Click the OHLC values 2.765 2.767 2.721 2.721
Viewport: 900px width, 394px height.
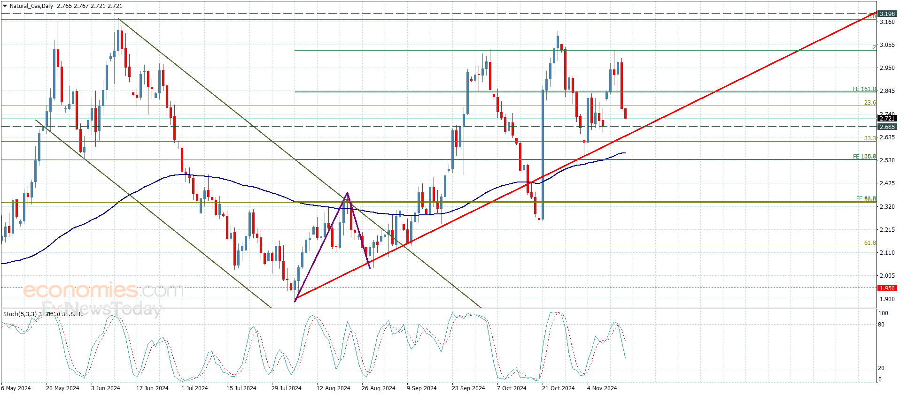(89, 6)
